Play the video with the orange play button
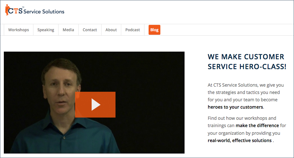This screenshot has height=158, width=294. pyautogui.click(x=95, y=104)
